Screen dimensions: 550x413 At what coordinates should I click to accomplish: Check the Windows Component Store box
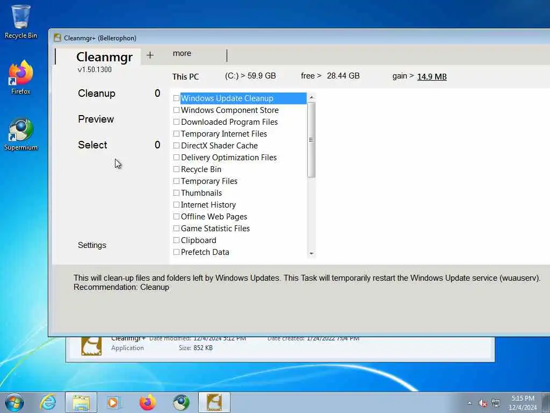click(x=176, y=110)
